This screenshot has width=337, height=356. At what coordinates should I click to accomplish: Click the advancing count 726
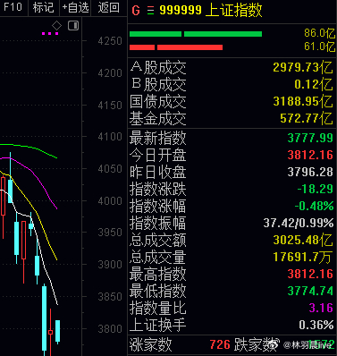(220, 345)
